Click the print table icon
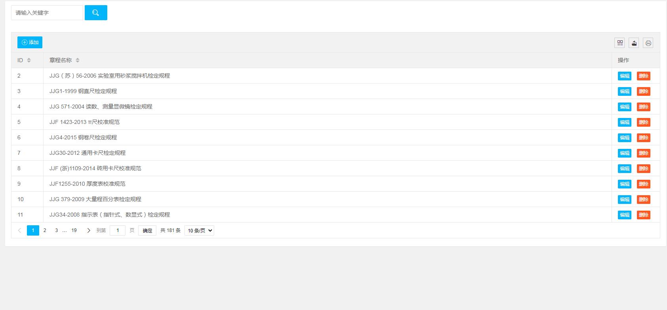This screenshot has height=310, width=667. coord(648,43)
